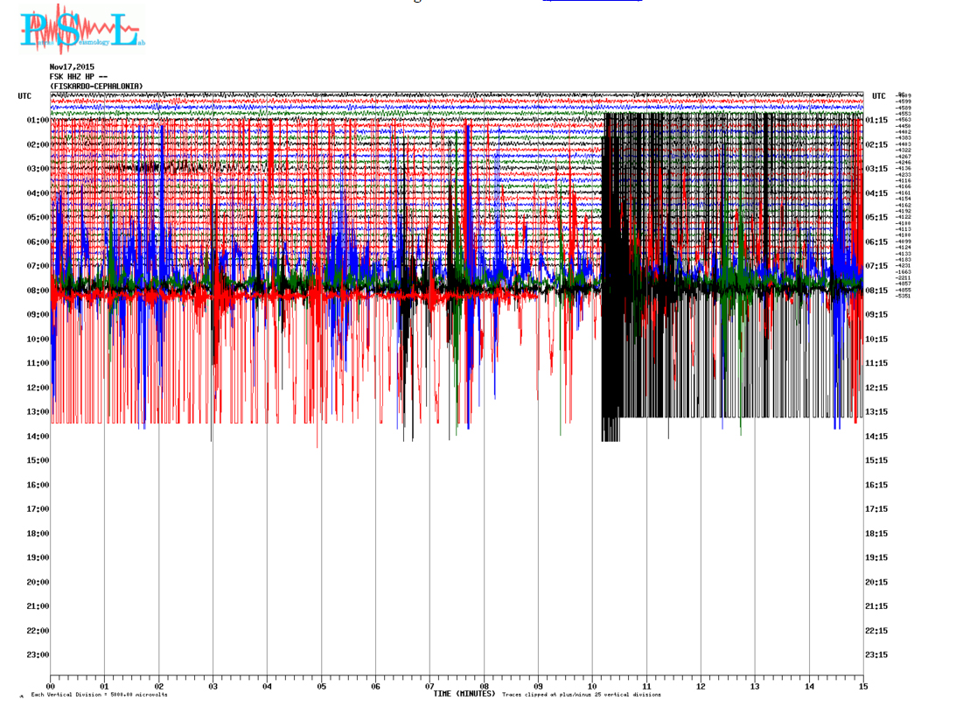Pick the 20:15 label on right axis
Screen dimensions: 970x721
click(x=876, y=583)
